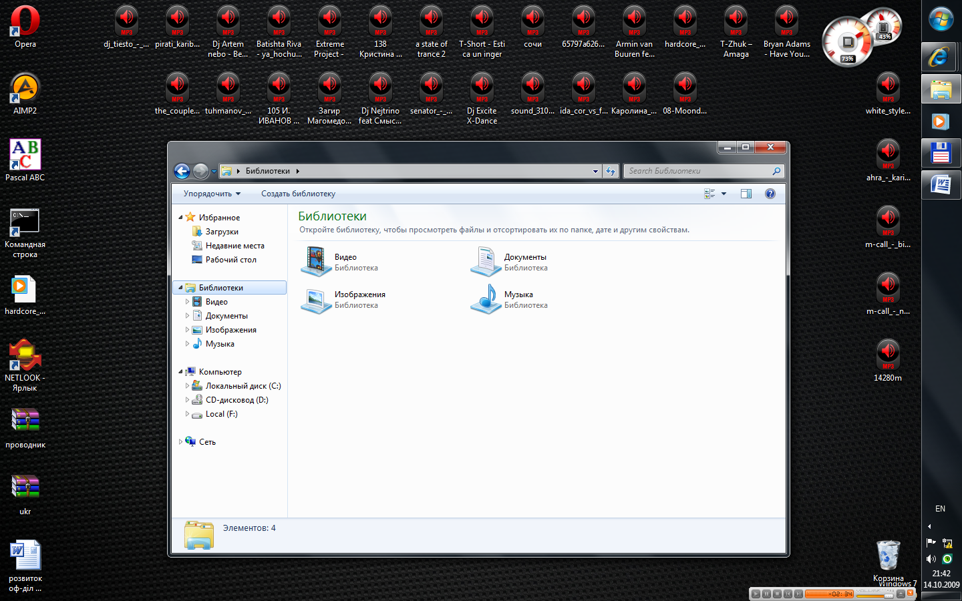
Task: Pause playback on the mini player
Action: coord(766,594)
